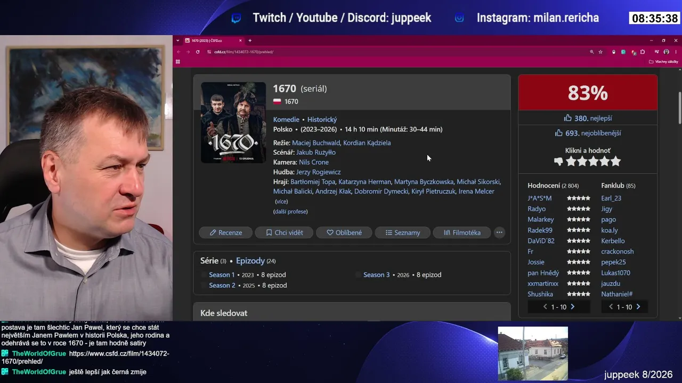Screen dimensions: 682x383
Task: Open composer Jerzy Rogiewicz's page
Action: click(319, 172)
